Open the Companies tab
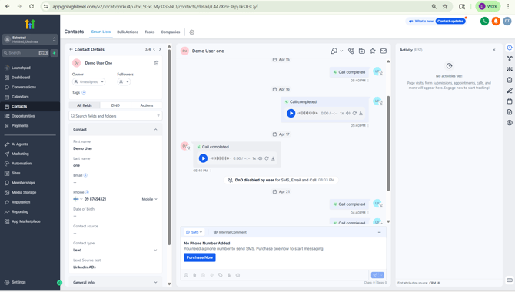This screenshot has width=515, height=292. 170,32
